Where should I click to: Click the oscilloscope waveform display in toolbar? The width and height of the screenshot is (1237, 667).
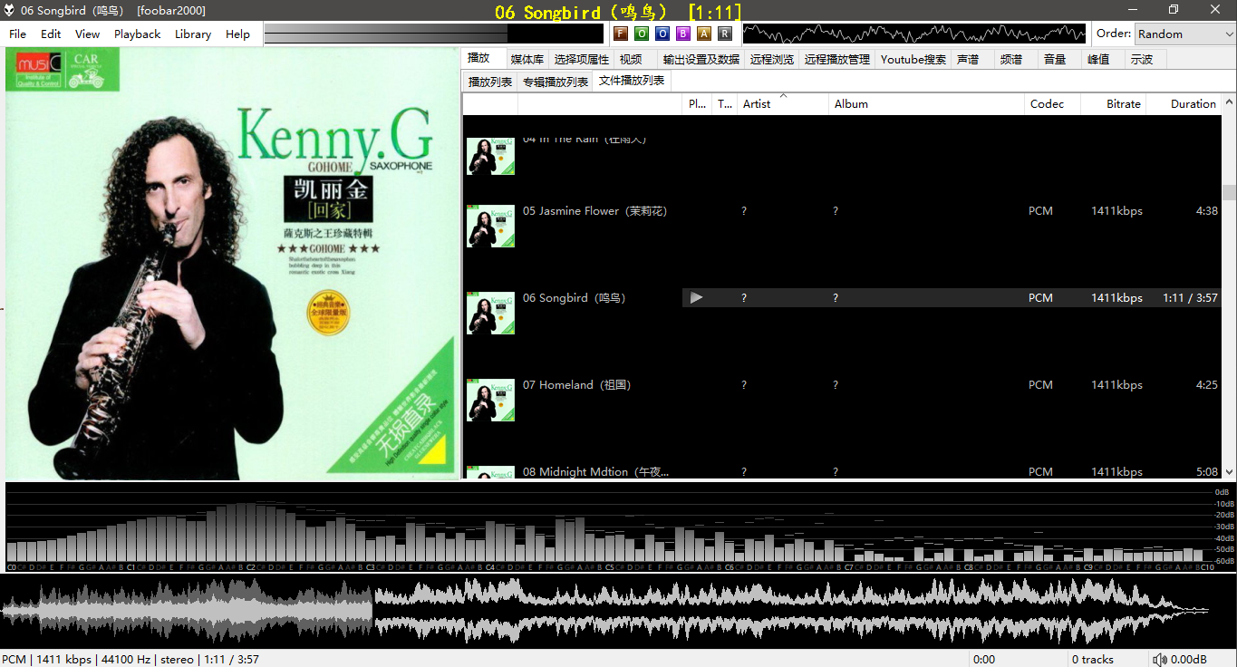[x=914, y=34]
